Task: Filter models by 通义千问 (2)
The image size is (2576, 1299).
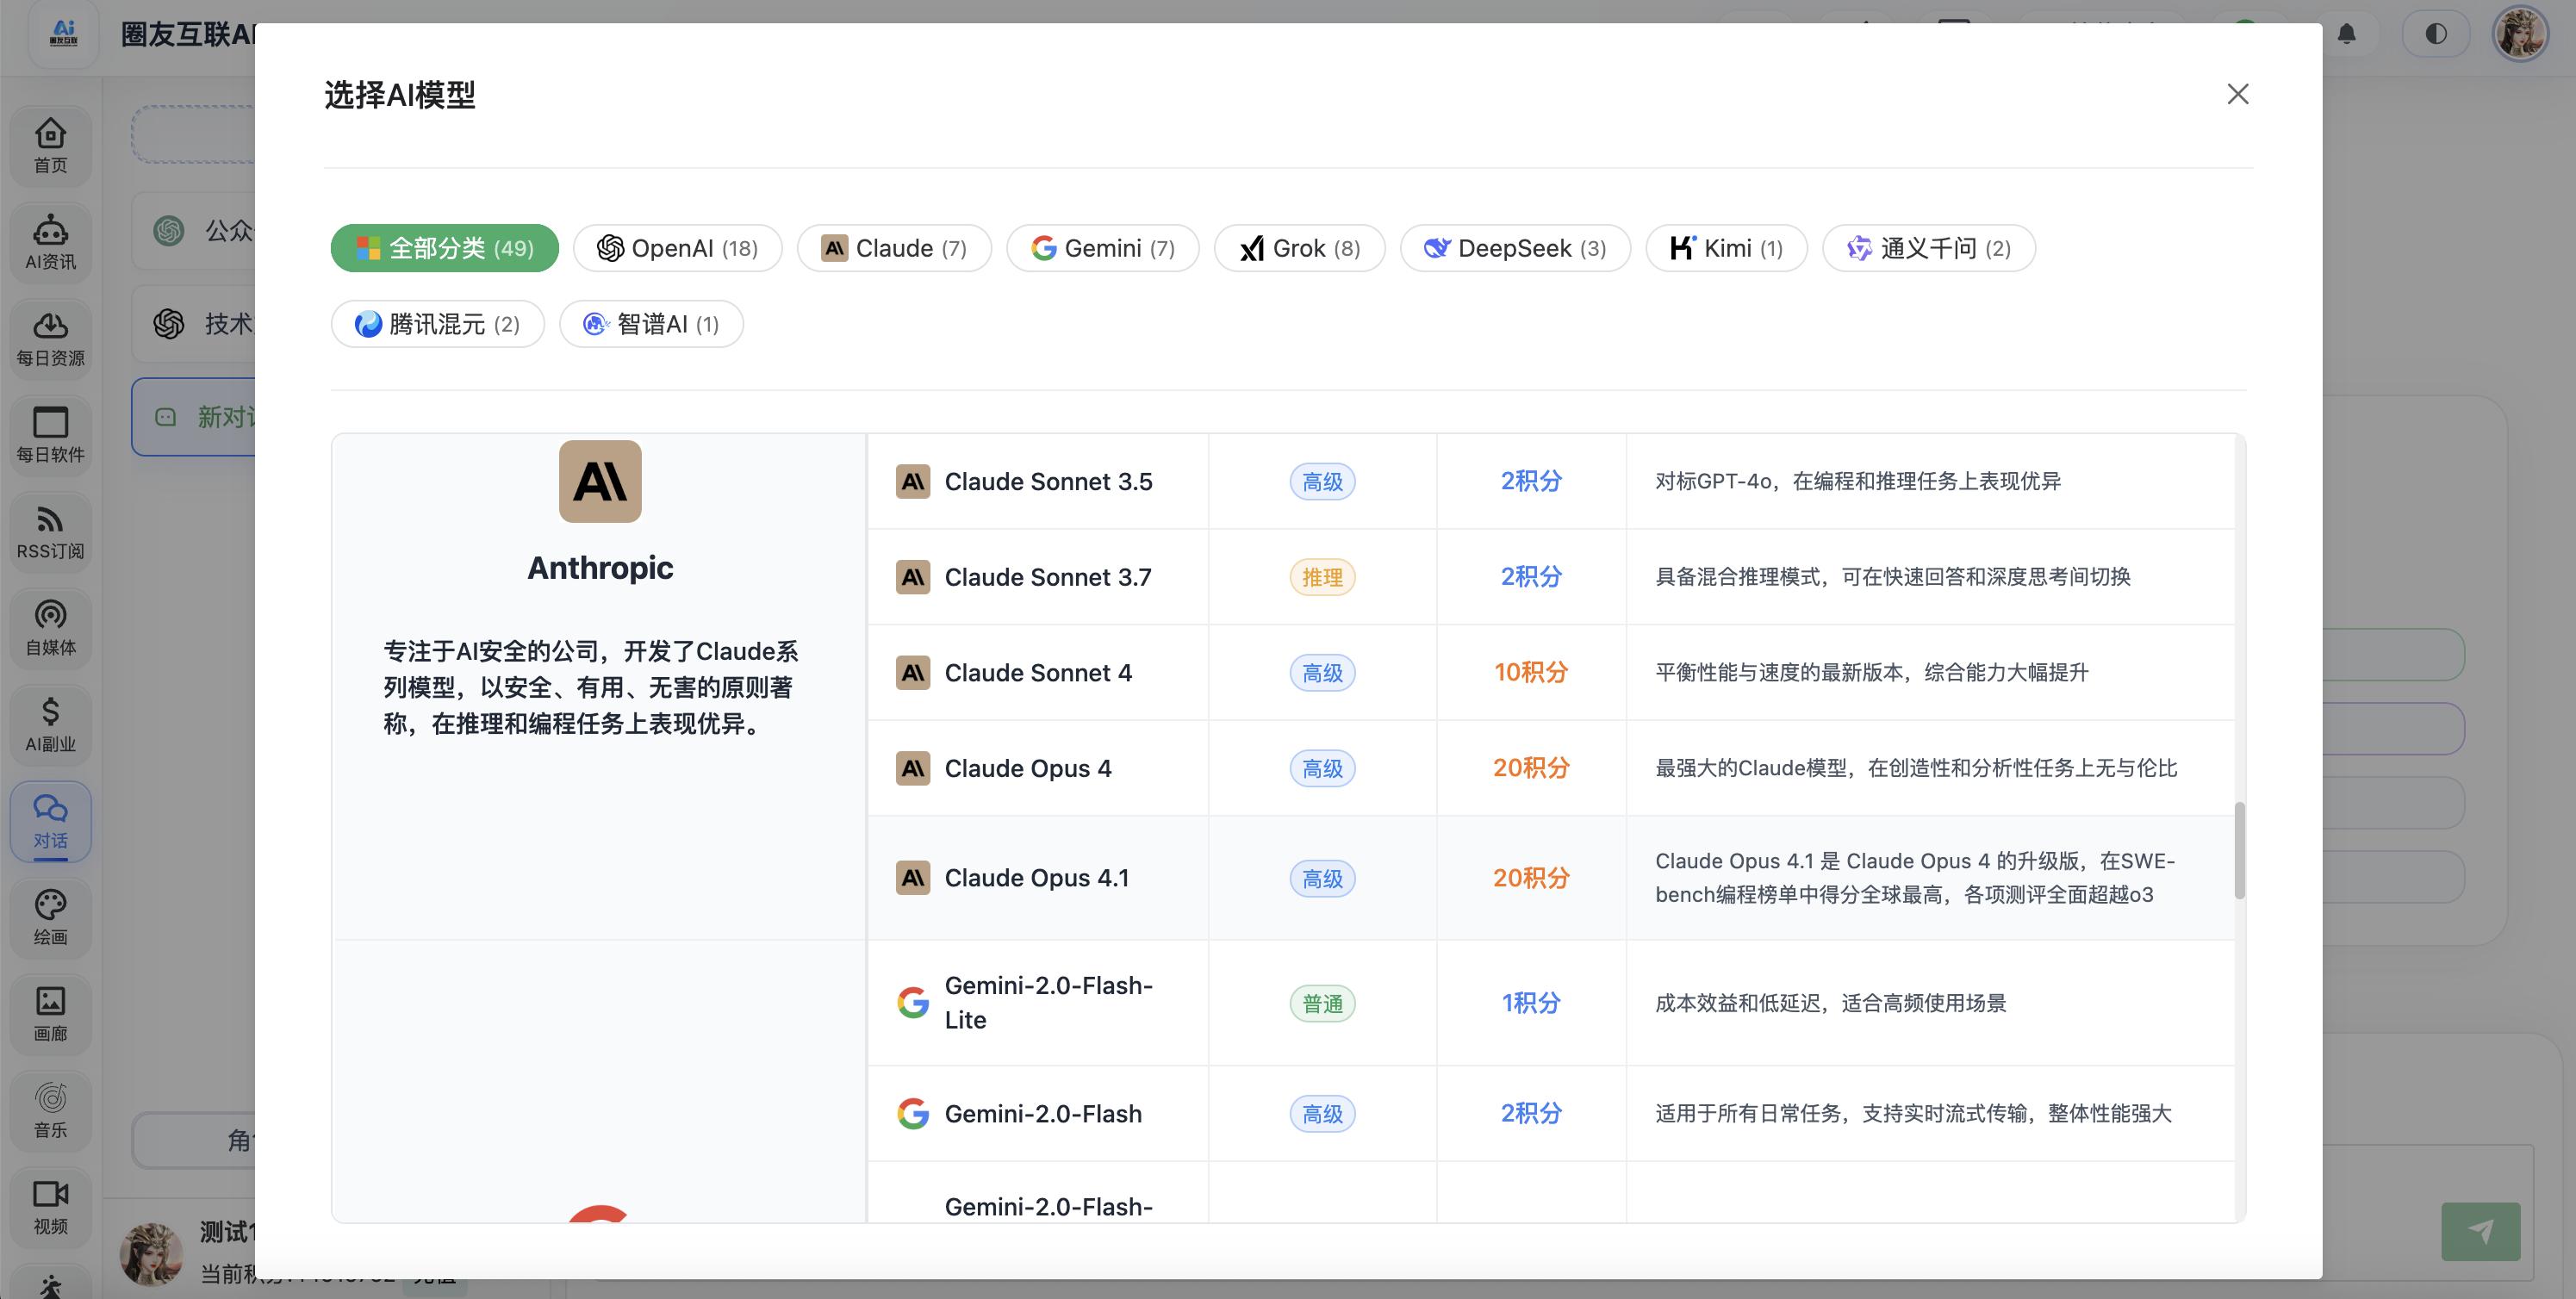Action: [1929, 248]
